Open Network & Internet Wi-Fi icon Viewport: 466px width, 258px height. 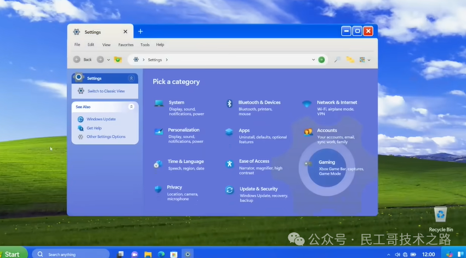point(306,104)
